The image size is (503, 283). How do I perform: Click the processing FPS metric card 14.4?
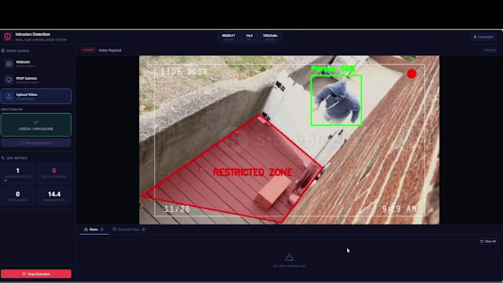tap(54, 196)
